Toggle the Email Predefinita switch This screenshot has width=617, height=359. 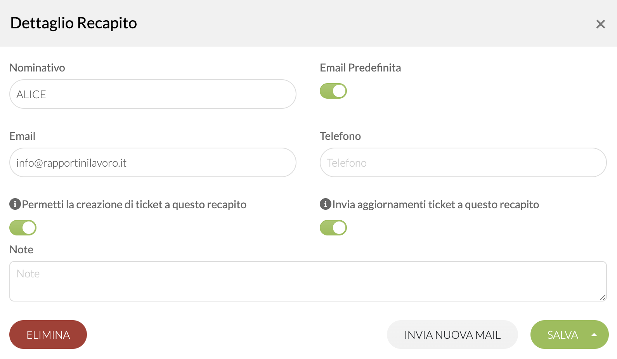[x=333, y=91]
